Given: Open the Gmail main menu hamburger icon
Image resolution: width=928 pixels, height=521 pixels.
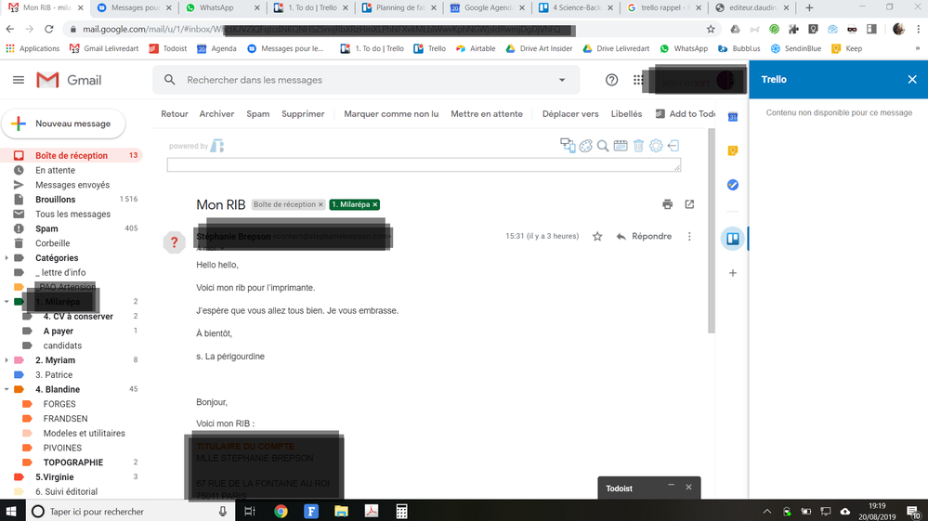Looking at the screenshot, I should pos(19,80).
